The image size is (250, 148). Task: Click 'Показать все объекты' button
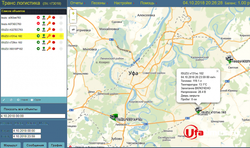point(21,109)
